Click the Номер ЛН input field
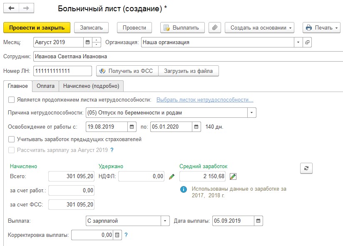This screenshot has width=343, height=246. 62,71
